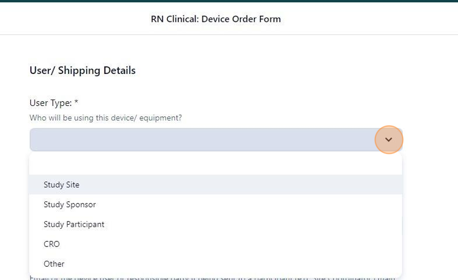Select the Other user type option
This screenshot has height=280, width=458.
click(x=216, y=264)
